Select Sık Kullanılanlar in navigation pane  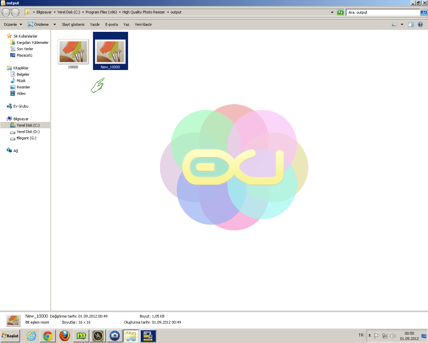[25, 36]
